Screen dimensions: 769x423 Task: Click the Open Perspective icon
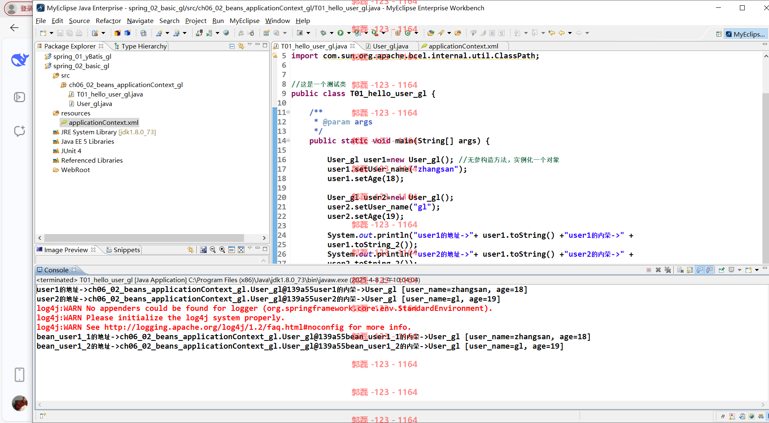point(719,34)
